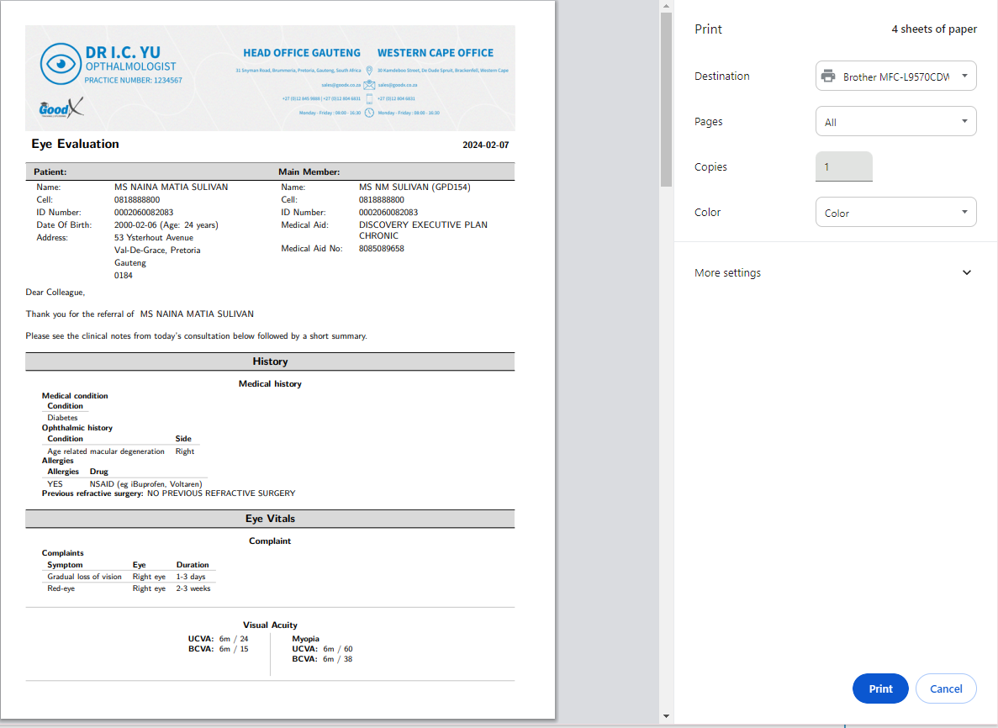Click the mobile phone icon in letterhead

coord(369,98)
